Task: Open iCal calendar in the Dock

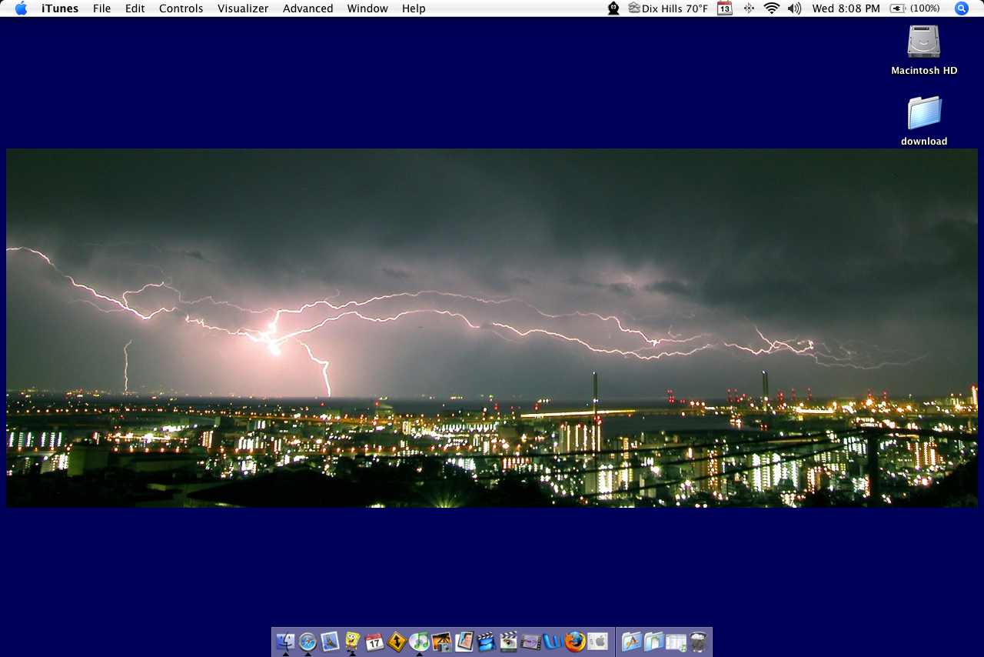Action: click(x=375, y=641)
